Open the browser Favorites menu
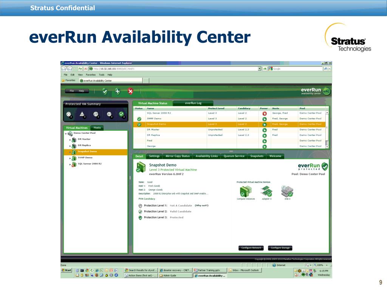This screenshot has width=387, height=290. (91, 75)
